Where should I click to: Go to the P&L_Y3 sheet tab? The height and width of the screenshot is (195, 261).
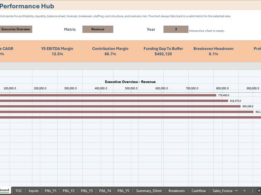coord(87,191)
